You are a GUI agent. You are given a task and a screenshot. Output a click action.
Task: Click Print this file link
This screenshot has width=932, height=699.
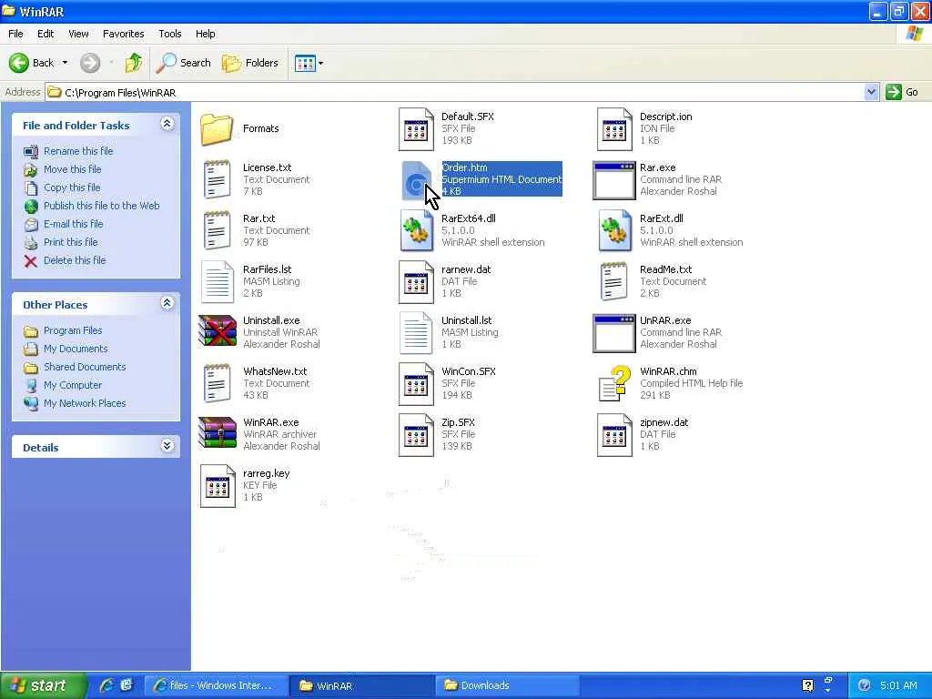coord(70,242)
